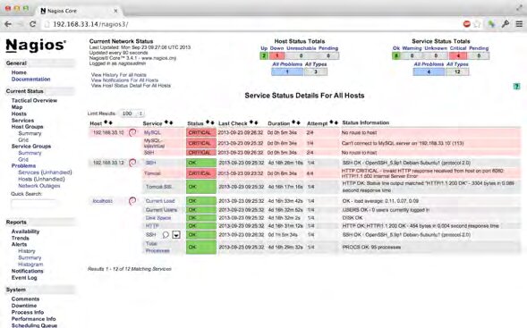This screenshot has width=527, height=328.
Task: Click downtime icon next to localhost SSH
Action: (x=176, y=235)
